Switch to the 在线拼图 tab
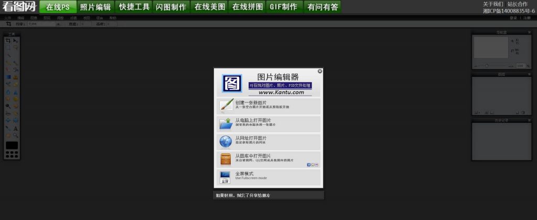The image size is (537, 220). pos(248,7)
